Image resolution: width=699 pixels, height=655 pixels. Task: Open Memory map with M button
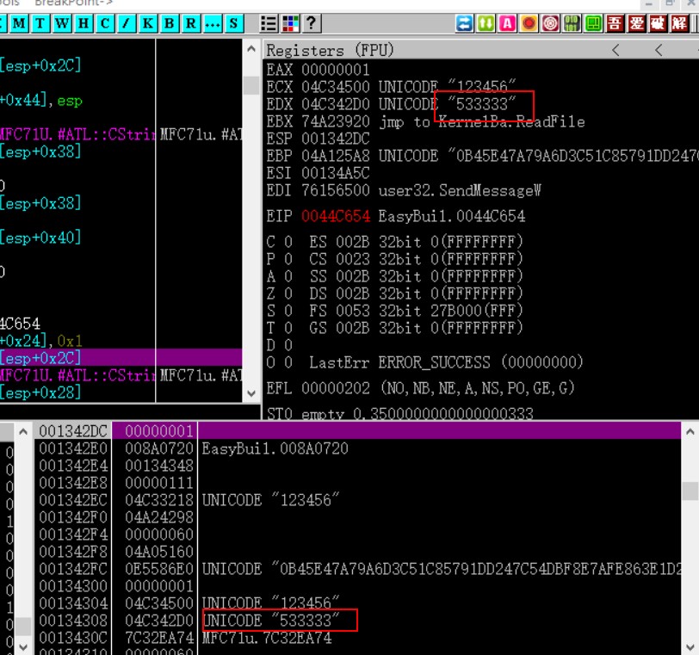20,23
